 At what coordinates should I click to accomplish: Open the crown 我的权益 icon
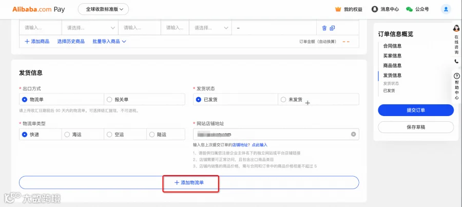click(x=338, y=9)
